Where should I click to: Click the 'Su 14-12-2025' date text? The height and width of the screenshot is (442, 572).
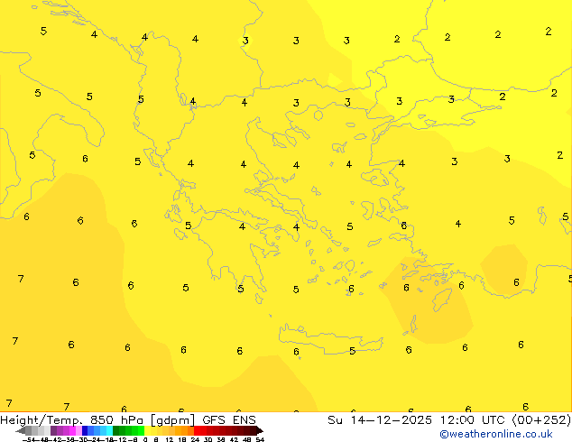[x=380, y=420]
